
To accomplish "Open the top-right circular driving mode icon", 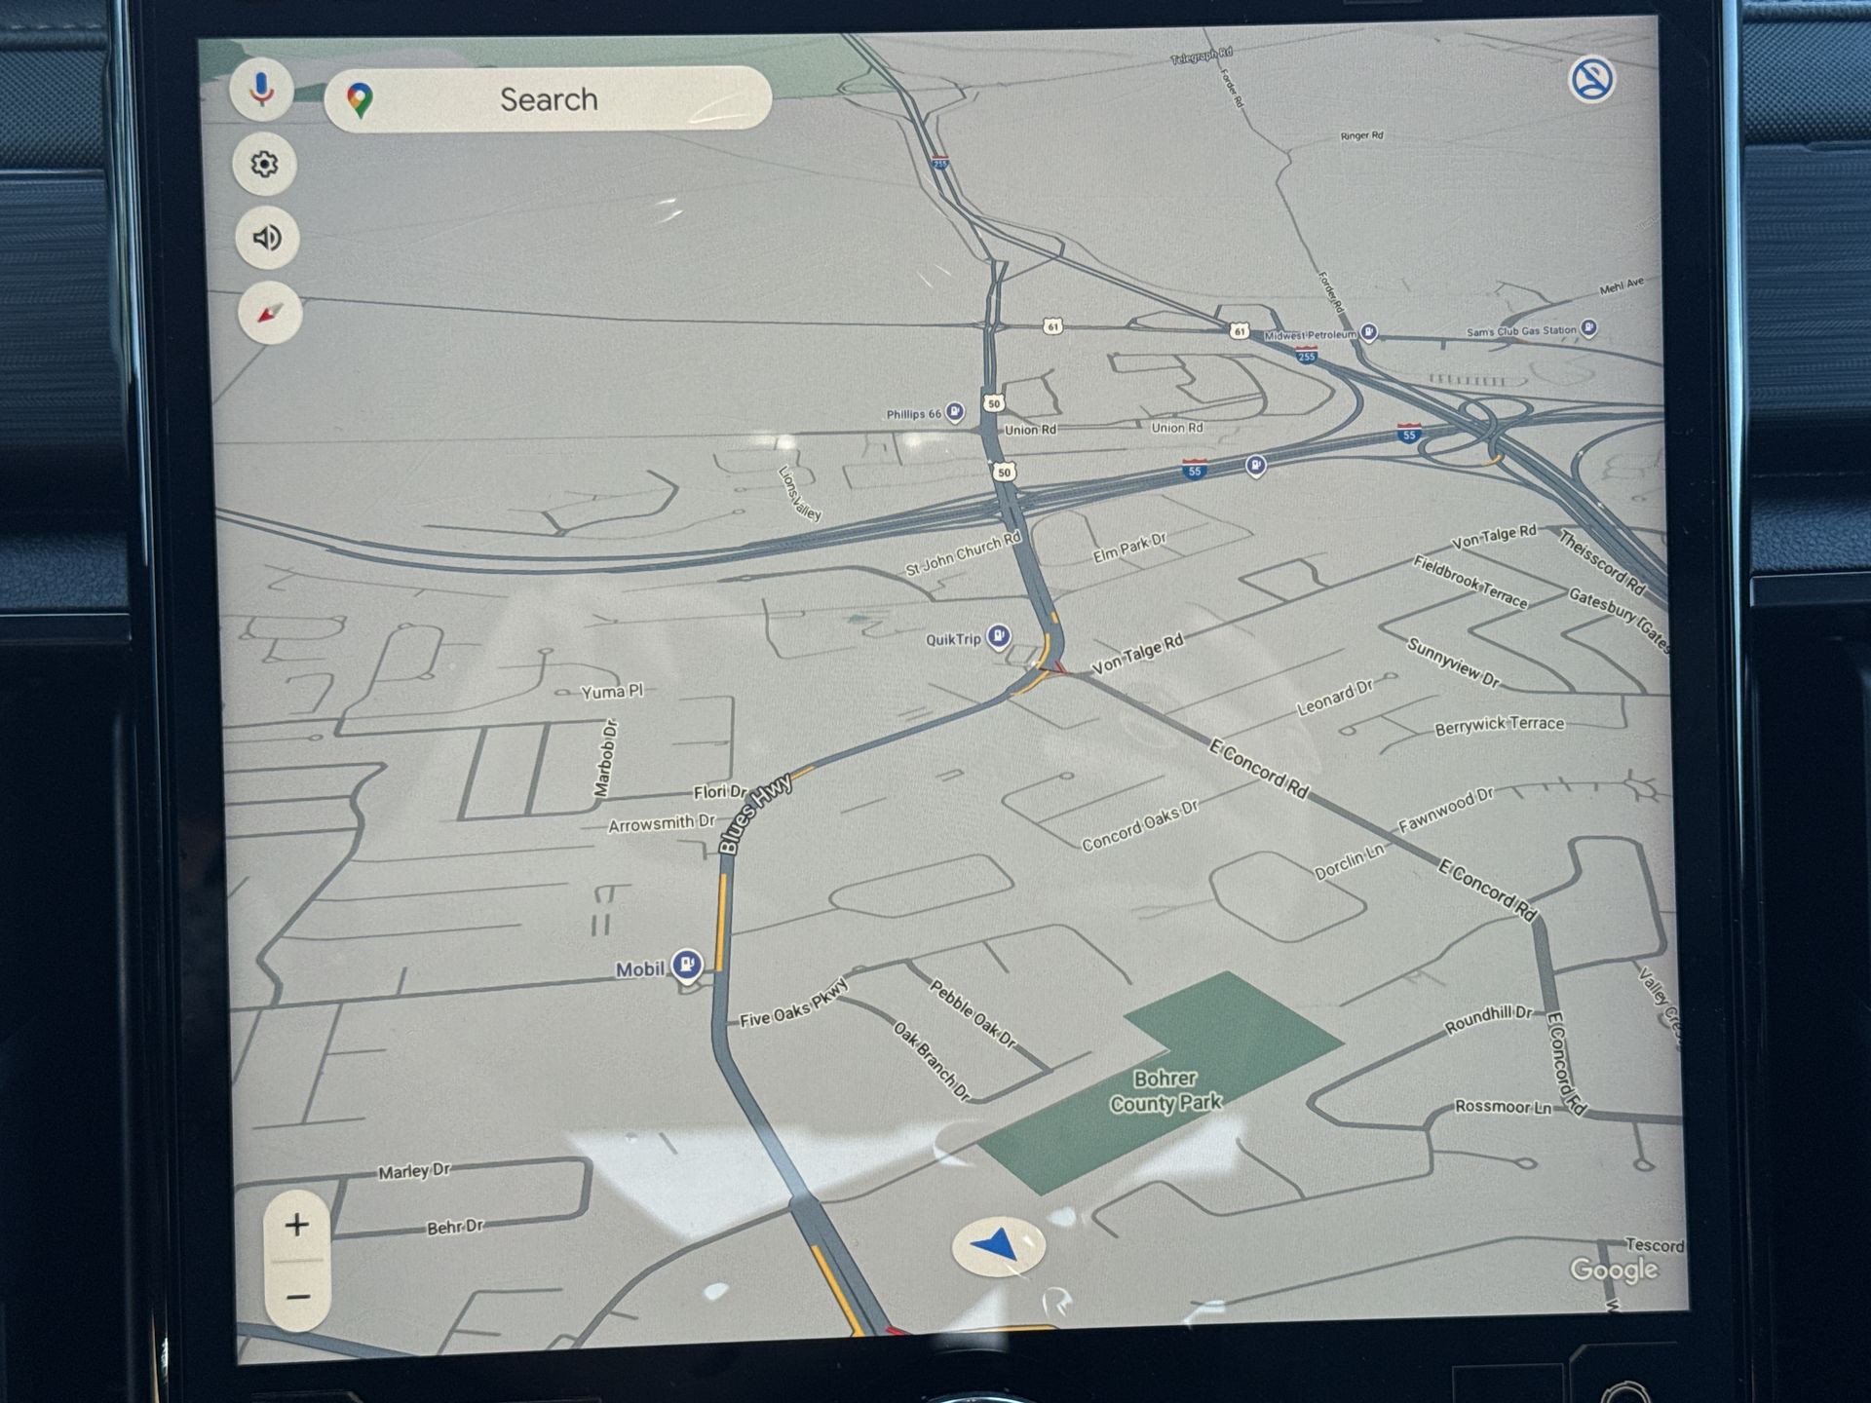I will (x=1591, y=80).
